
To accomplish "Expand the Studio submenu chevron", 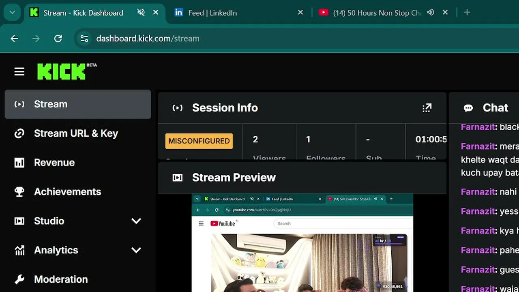I will pyautogui.click(x=136, y=221).
